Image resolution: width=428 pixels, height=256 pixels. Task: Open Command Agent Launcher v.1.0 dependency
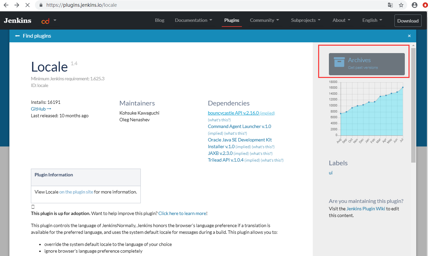[240, 126]
